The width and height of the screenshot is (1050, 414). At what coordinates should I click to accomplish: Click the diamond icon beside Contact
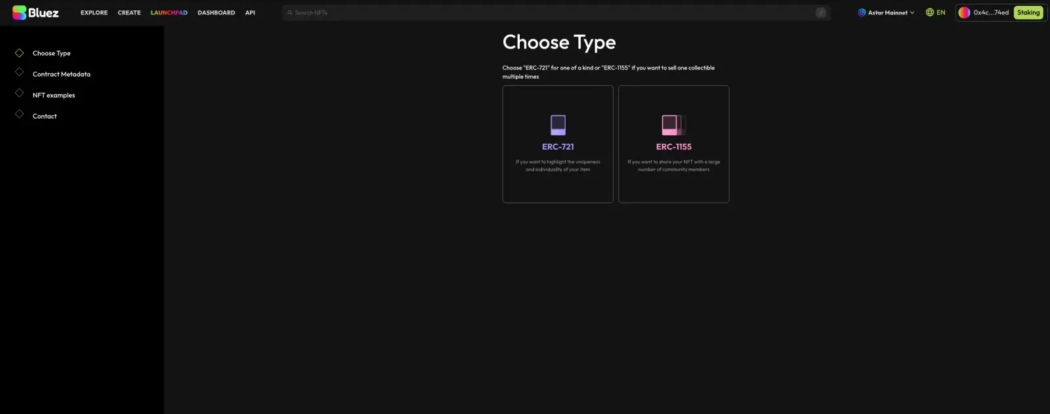20,114
